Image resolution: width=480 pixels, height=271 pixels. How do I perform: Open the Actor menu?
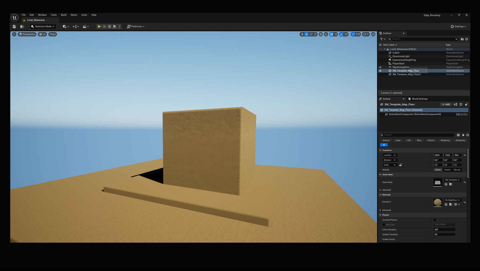click(x=84, y=15)
